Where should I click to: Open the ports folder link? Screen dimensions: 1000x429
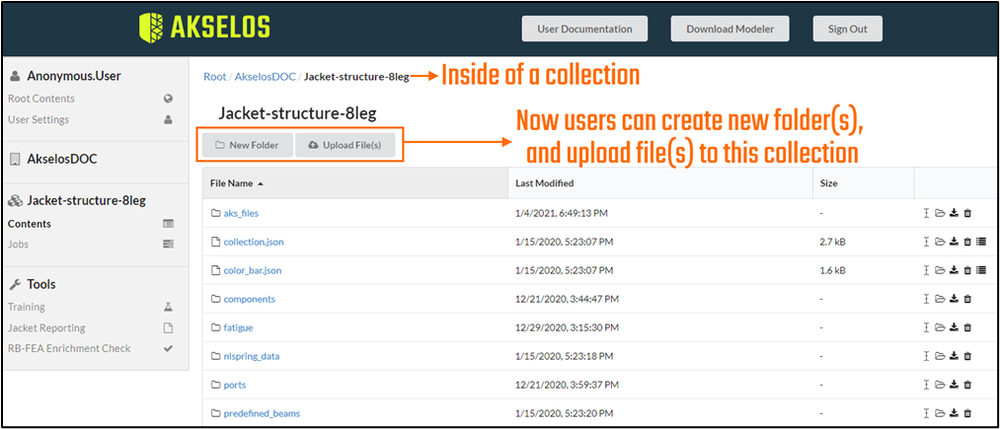click(235, 386)
